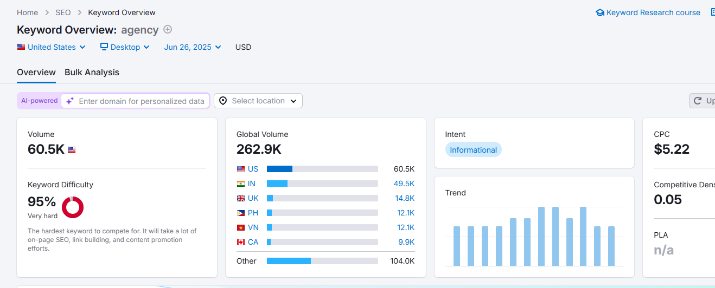This screenshot has height=288, width=715.
Task: Click the AI-powered badge
Action: coord(40,101)
